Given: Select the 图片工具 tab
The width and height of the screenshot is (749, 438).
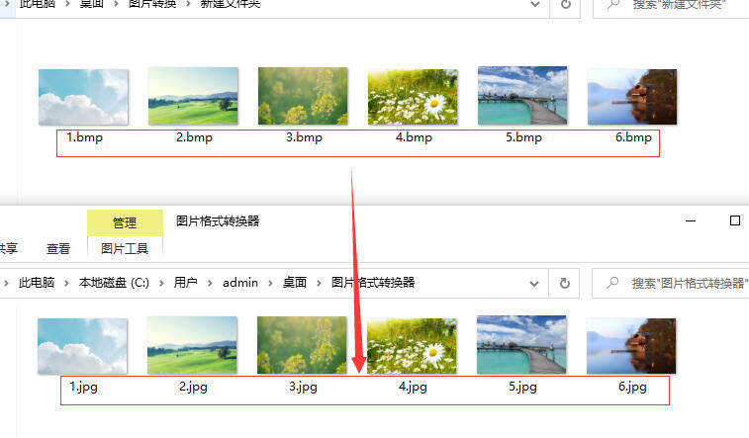Looking at the screenshot, I should tap(124, 249).
